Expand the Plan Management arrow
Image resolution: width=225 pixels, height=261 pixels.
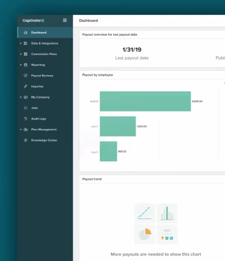pyautogui.click(x=21, y=130)
